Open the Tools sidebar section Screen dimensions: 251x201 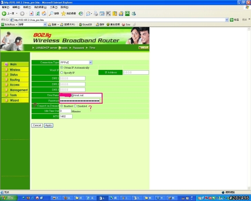coord(15,95)
